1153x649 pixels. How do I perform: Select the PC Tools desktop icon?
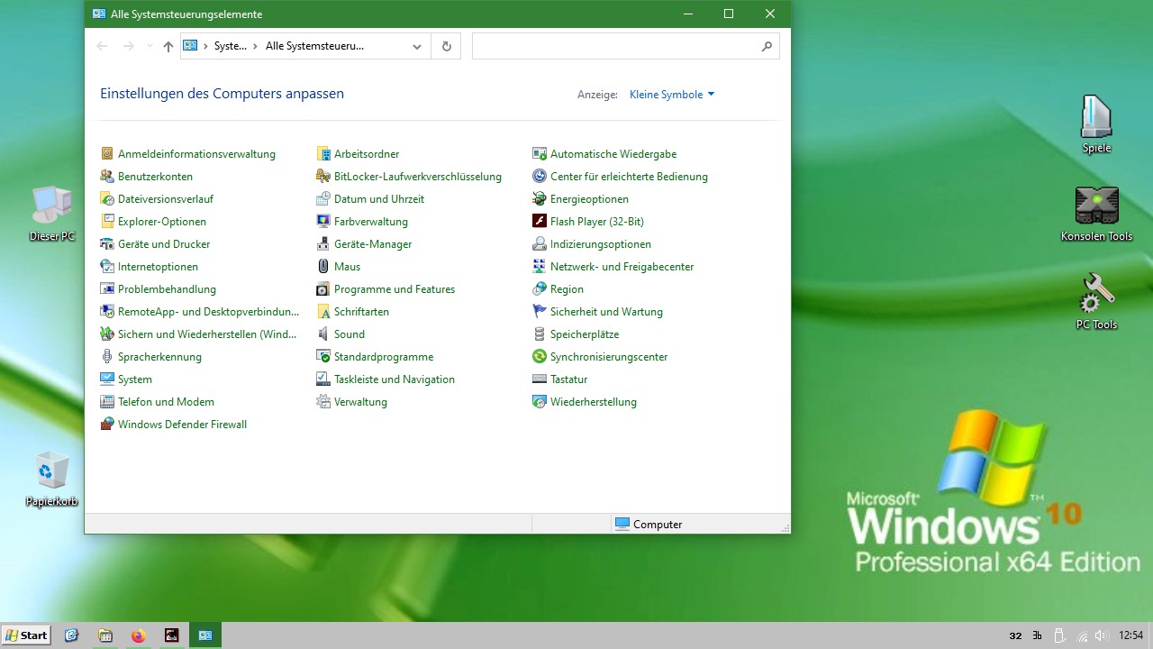click(1096, 302)
